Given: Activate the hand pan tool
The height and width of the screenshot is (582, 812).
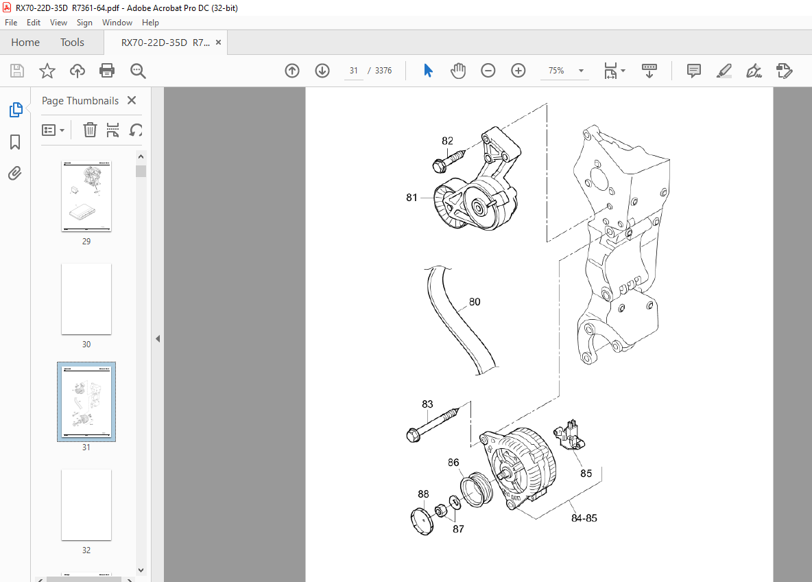Looking at the screenshot, I should pyautogui.click(x=458, y=71).
